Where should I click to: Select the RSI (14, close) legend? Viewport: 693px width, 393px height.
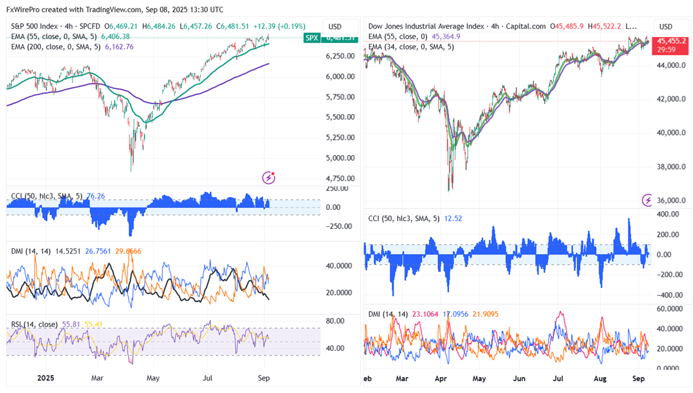click(x=35, y=325)
